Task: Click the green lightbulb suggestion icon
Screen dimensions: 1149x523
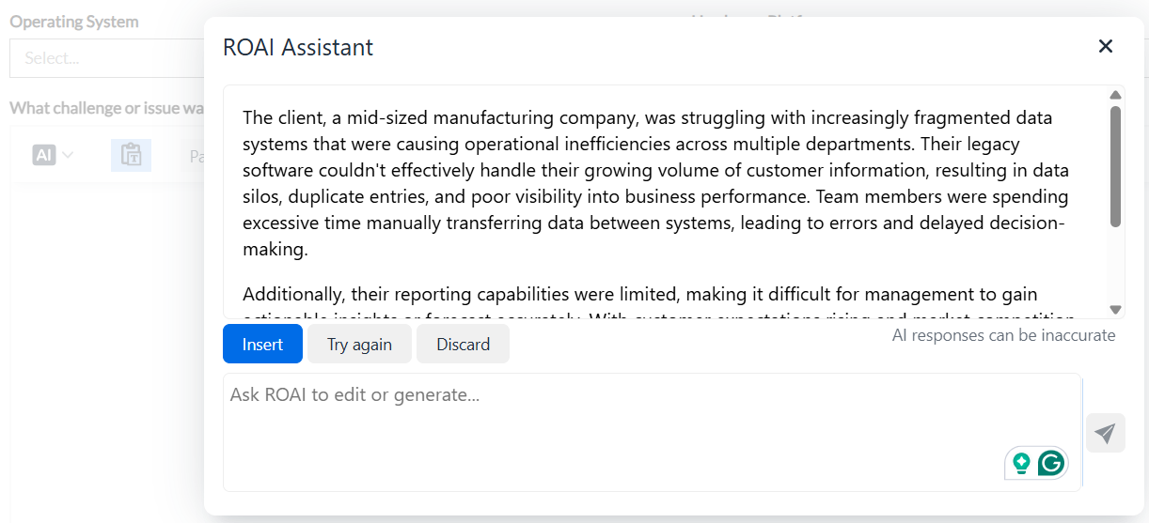Action: (x=1021, y=463)
